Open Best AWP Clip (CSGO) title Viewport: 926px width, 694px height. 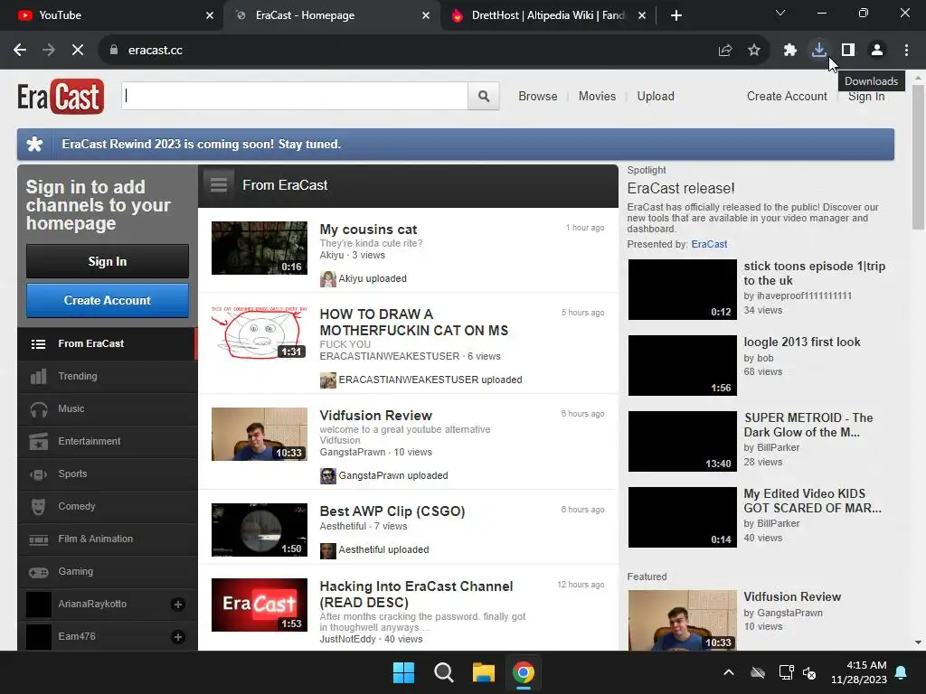click(392, 511)
